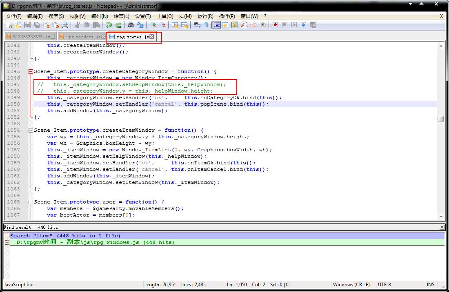Switch to the 513333333333.js tab
This screenshot has height=292, width=449.
pos(31,37)
